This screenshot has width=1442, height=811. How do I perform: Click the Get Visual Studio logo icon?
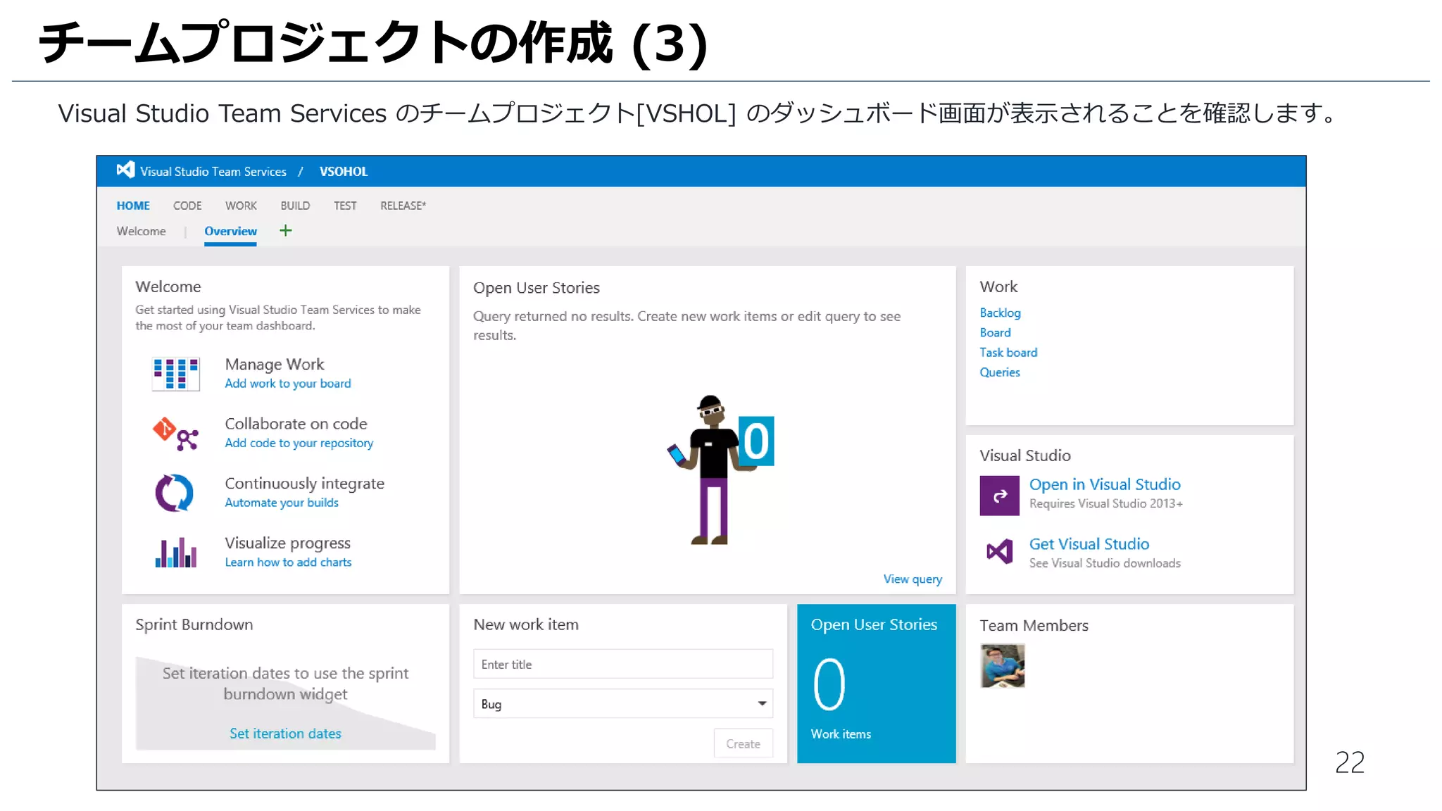999,551
